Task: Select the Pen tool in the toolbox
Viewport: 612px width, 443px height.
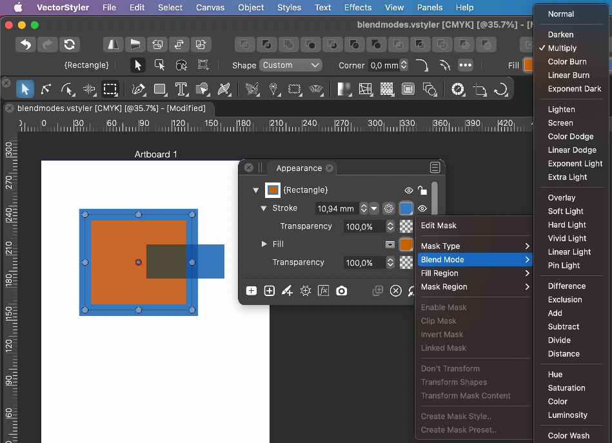Action: click(138, 89)
